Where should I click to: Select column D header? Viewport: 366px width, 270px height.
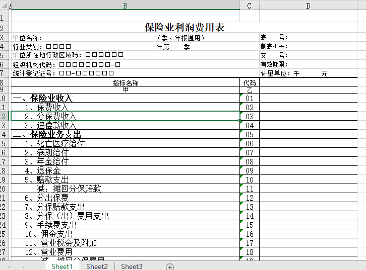[x=309, y=5]
